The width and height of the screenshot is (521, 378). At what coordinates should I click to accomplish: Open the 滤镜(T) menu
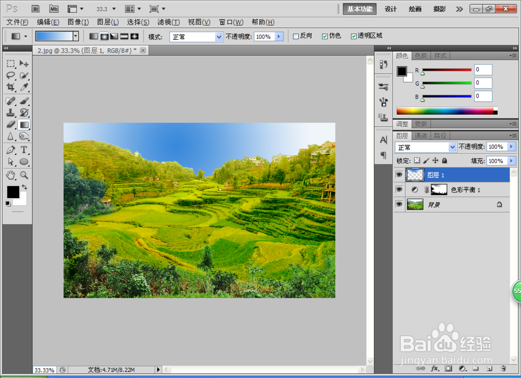(x=168, y=22)
